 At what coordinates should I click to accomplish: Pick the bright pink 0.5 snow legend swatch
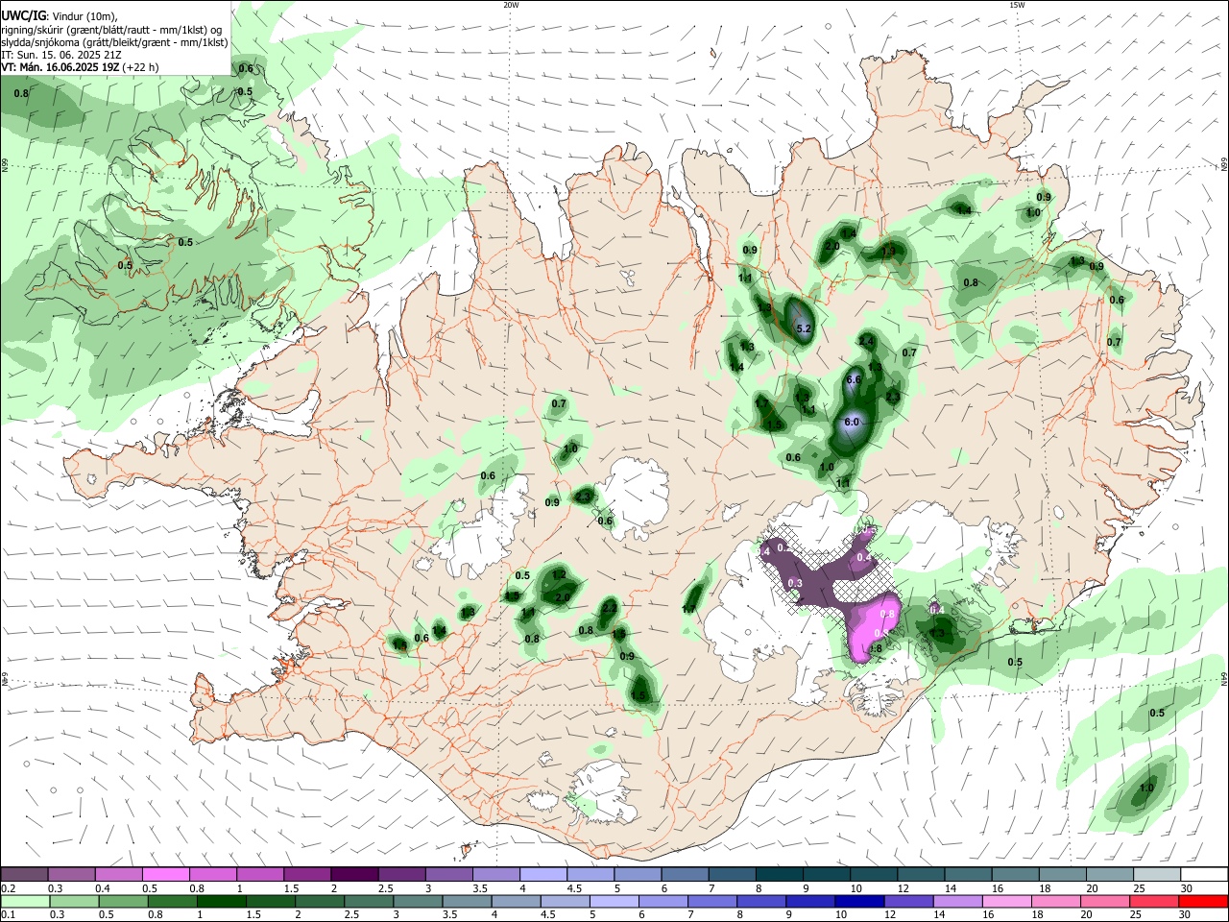[165, 875]
